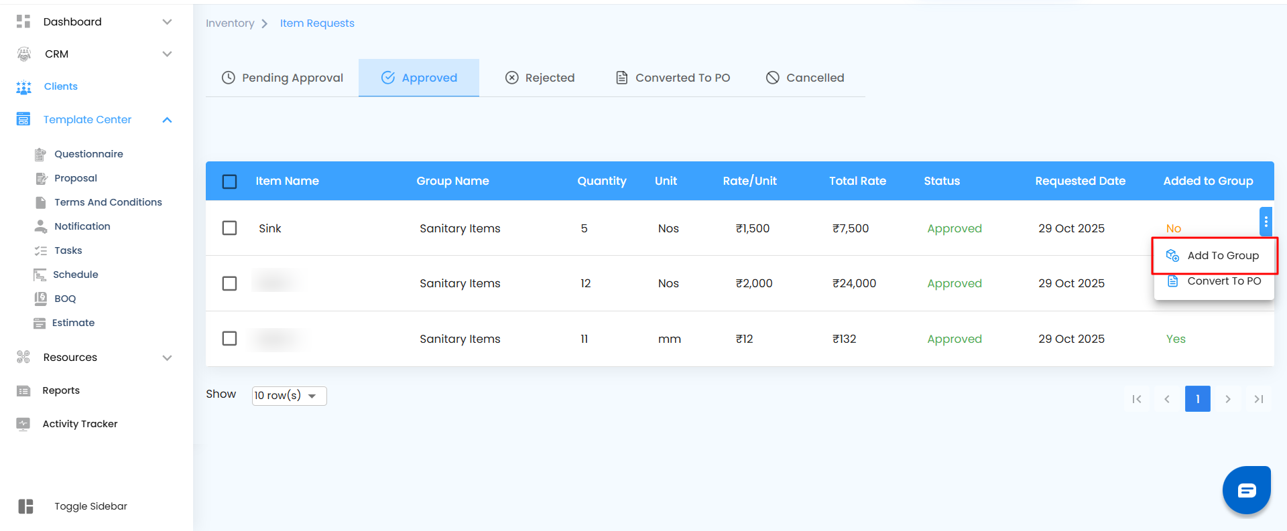Open the Reports page link
This screenshot has width=1287, height=531.
tap(61, 390)
